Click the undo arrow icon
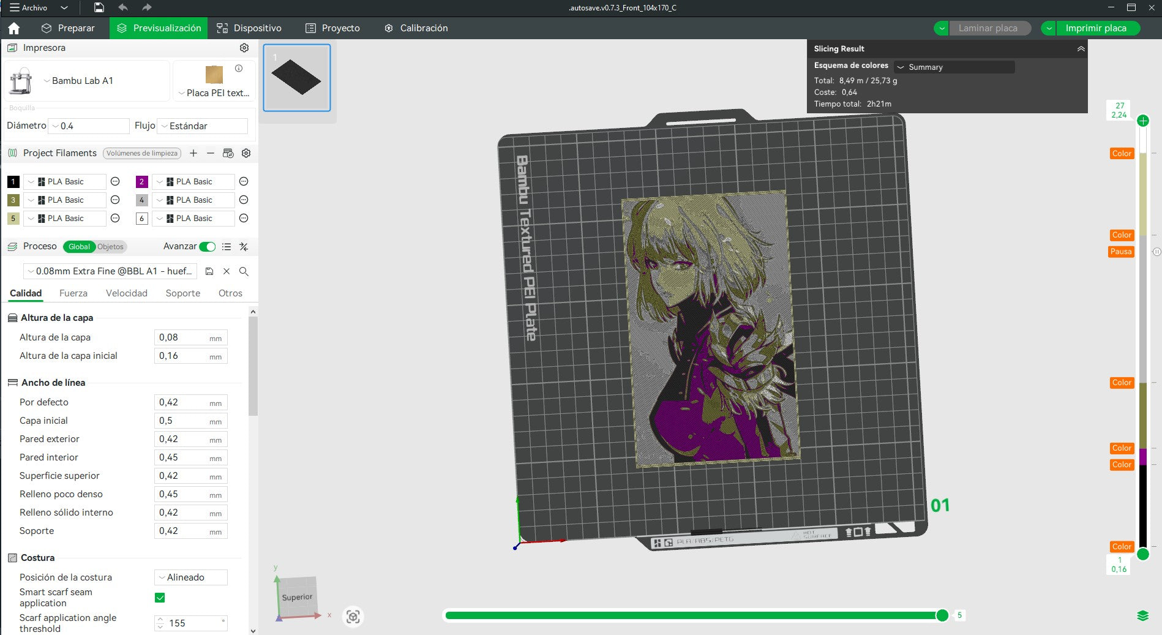Screen dimensions: 1162x635 [123, 7]
